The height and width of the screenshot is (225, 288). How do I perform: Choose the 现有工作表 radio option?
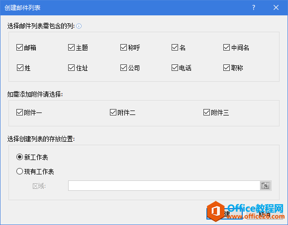pyautogui.click(x=20, y=171)
